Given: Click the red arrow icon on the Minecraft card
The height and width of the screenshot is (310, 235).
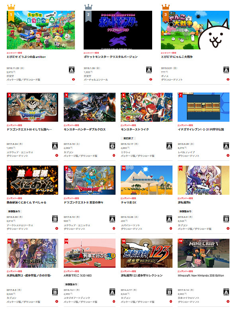Looking at the screenshot, I should point(228,302).
